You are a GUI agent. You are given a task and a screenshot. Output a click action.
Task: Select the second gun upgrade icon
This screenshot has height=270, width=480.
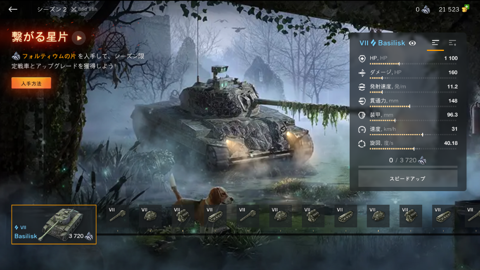click(248, 216)
